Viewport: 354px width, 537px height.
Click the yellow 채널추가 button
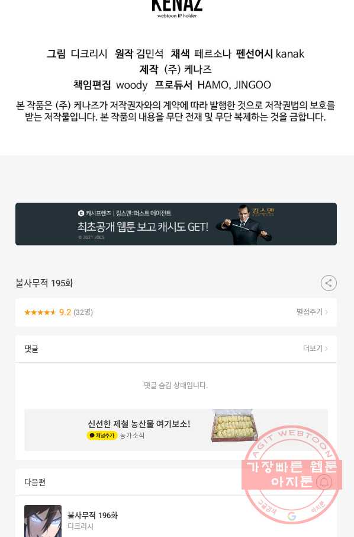(x=102, y=436)
